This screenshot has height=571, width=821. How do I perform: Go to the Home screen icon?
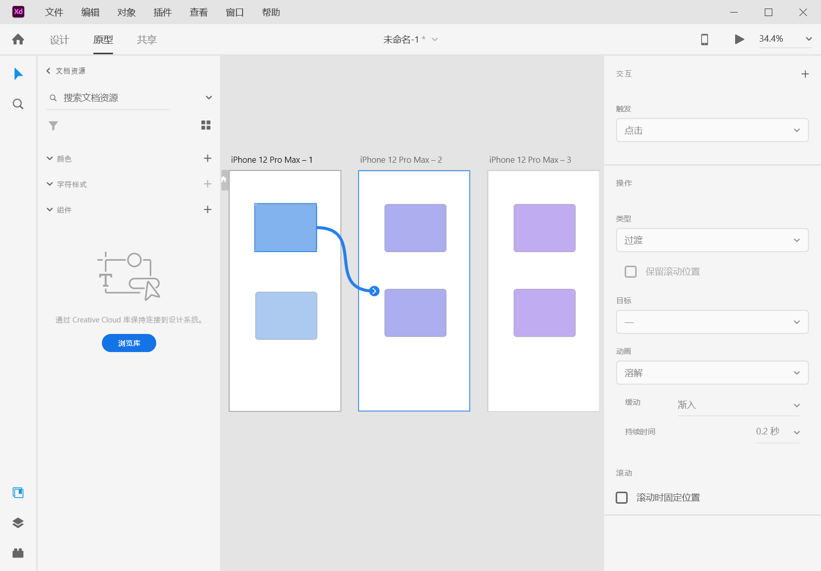click(18, 39)
